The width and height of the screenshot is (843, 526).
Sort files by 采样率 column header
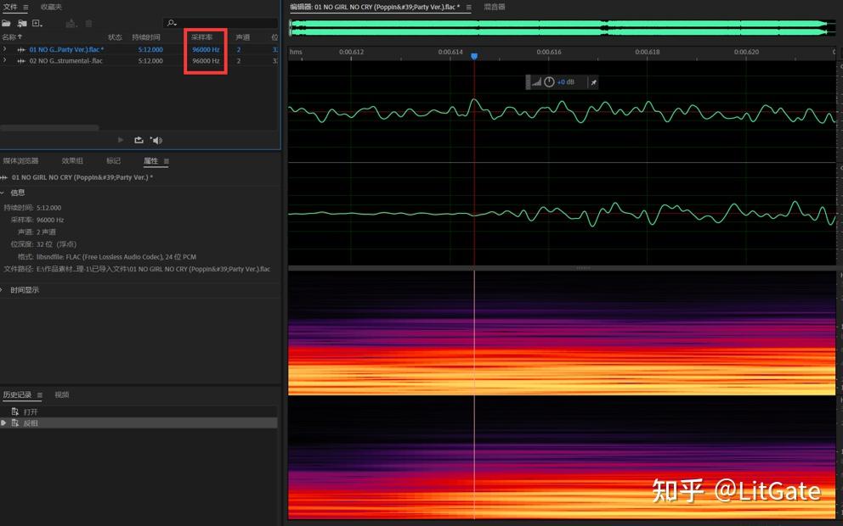pos(201,37)
